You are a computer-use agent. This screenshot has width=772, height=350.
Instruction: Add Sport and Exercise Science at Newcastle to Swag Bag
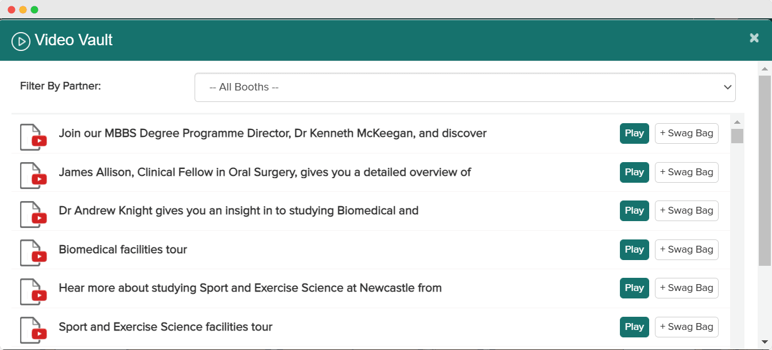click(x=686, y=288)
